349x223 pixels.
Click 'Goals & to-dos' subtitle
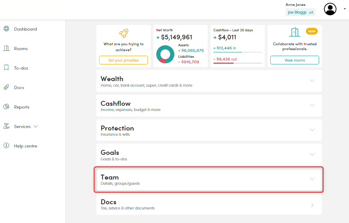[114, 159]
